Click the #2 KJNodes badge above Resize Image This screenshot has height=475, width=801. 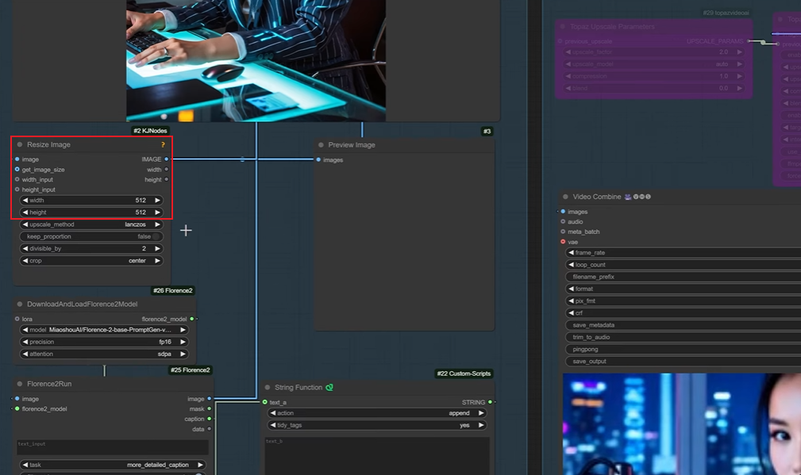coord(150,131)
